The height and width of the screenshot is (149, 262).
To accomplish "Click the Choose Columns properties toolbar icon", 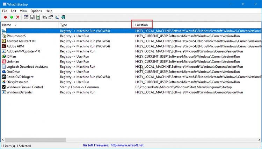I will [x=51, y=17].
